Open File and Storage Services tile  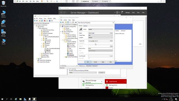tap(92, 81)
